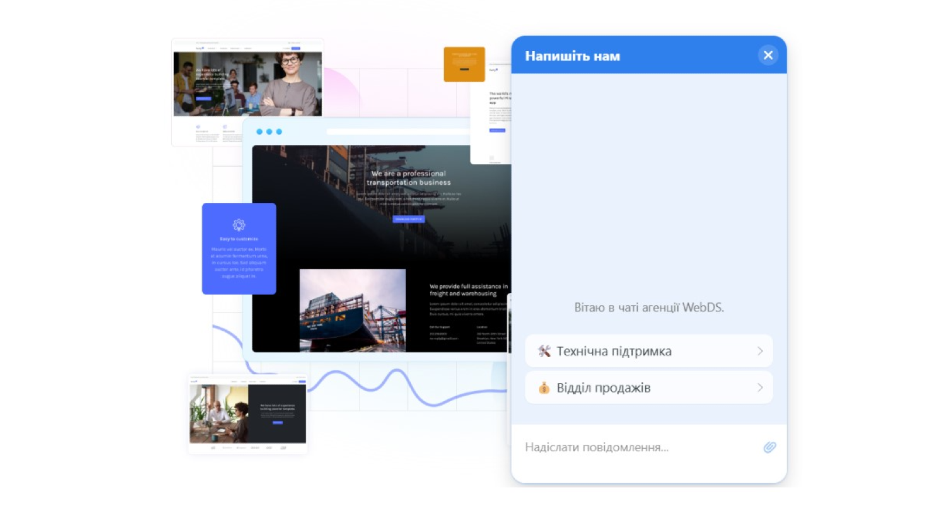Click the middle blue browser dot
The image size is (935, 526).
269,131
